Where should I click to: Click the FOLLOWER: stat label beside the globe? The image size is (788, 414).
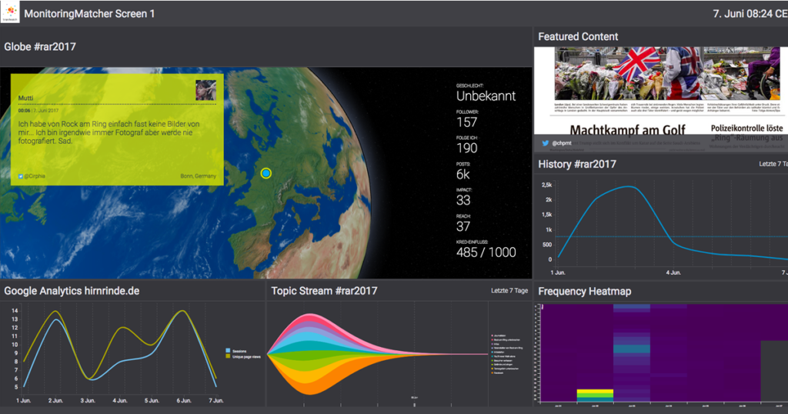(467, 112)
